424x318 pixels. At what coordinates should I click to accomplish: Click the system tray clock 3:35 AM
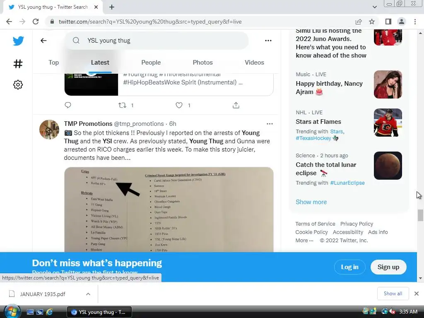(x=408, y=311)
